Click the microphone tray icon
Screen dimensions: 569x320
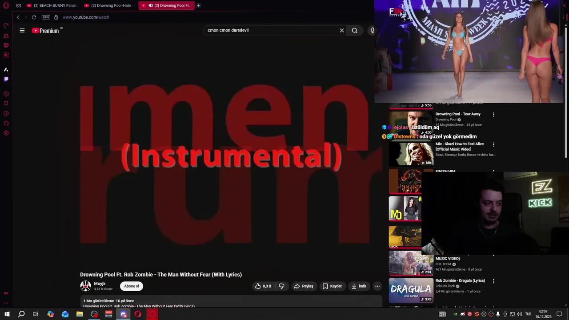pyautogui.click(x=498, y=314)
